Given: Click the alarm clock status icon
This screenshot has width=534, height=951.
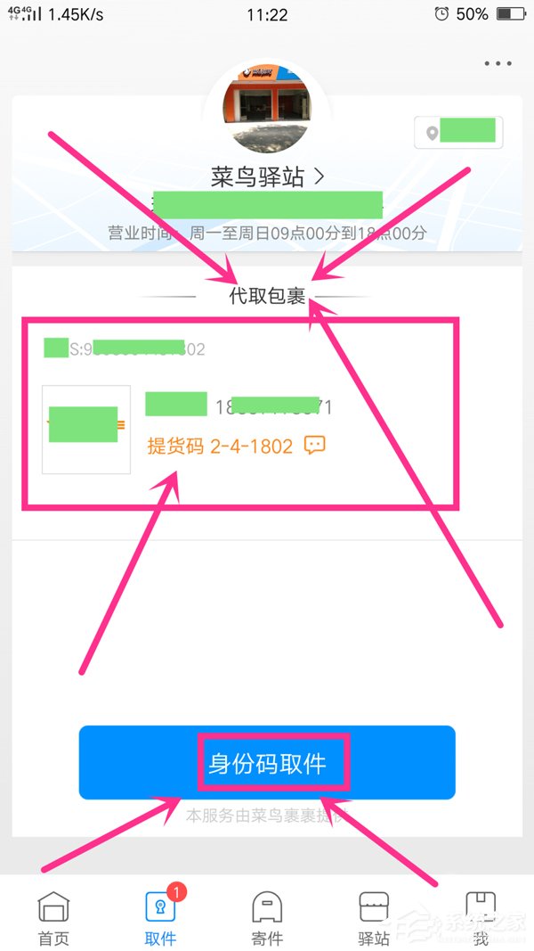Looking at the screenshot, I should [x=441, y=14].
